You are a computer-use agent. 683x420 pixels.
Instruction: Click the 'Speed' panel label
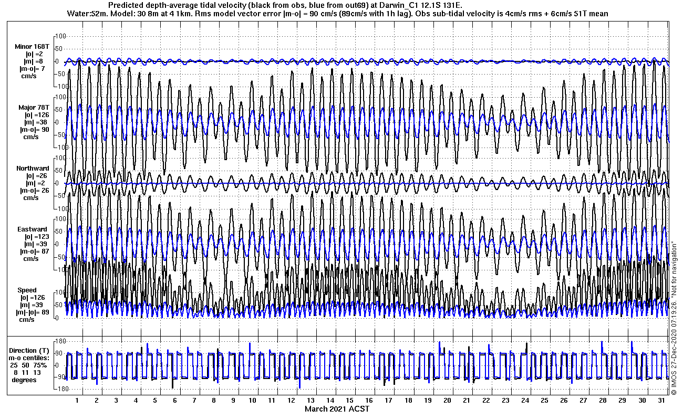27,290
